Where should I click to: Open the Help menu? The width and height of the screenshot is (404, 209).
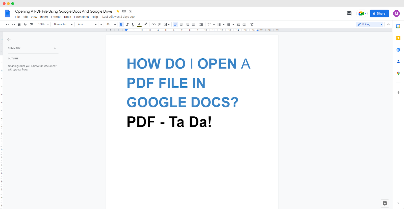tap(95, 17)
